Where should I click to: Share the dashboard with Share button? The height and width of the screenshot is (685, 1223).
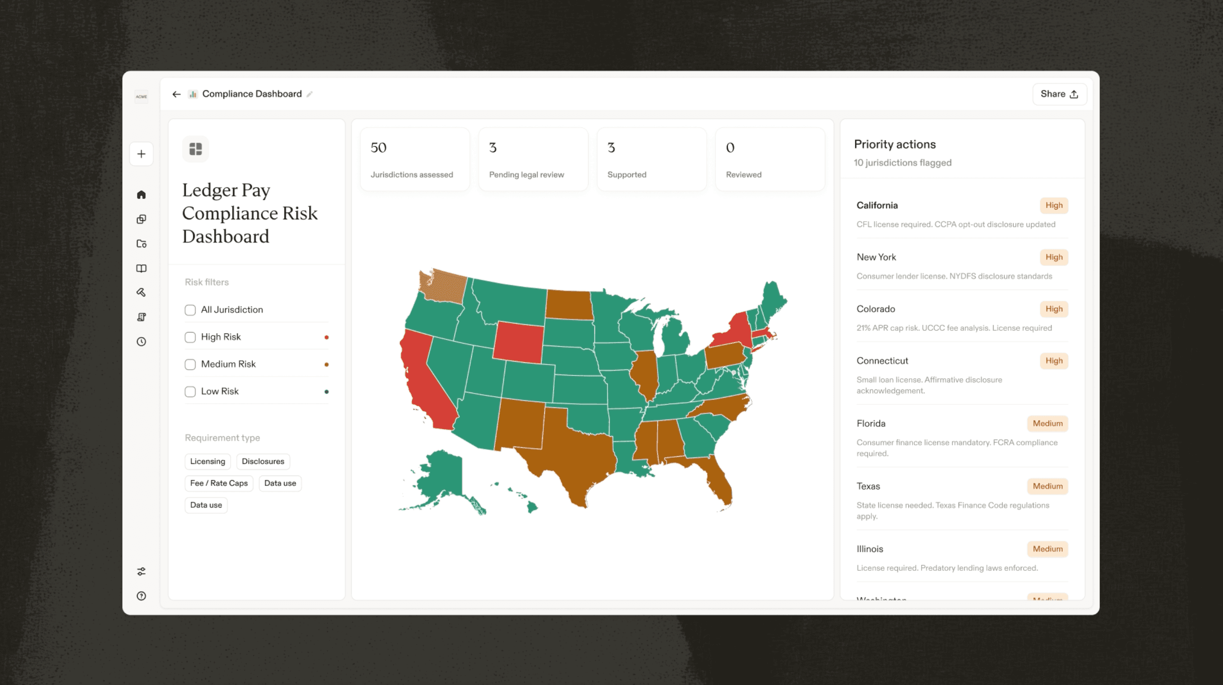coord(1059,94)
